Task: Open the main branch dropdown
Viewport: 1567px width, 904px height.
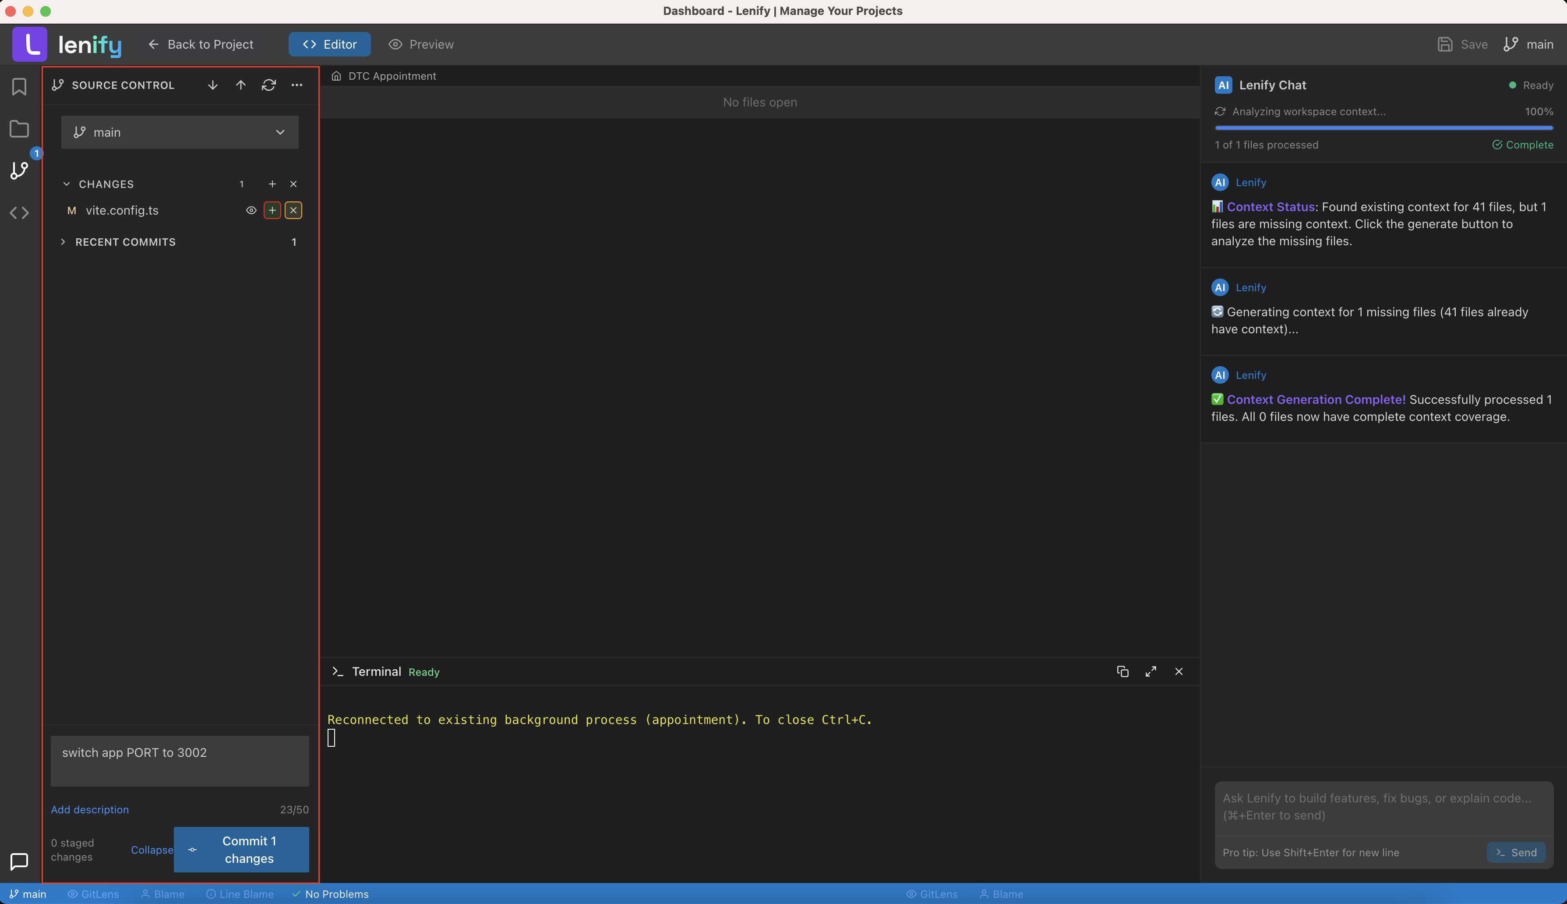Action: 180,132
